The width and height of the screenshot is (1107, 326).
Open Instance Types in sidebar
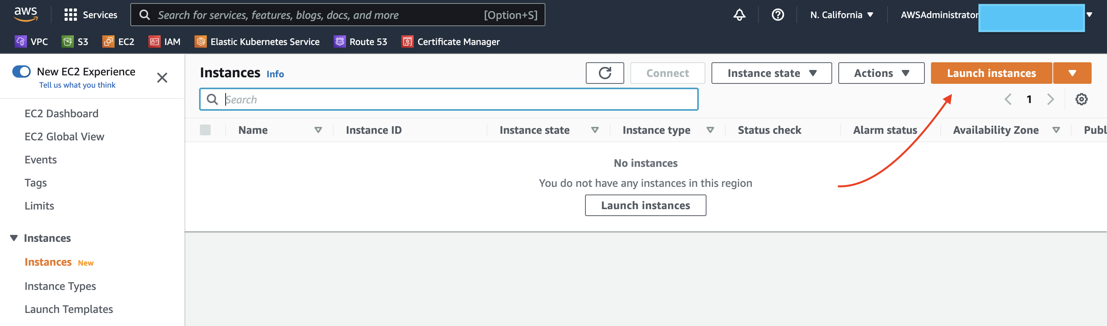pos(60,286)
